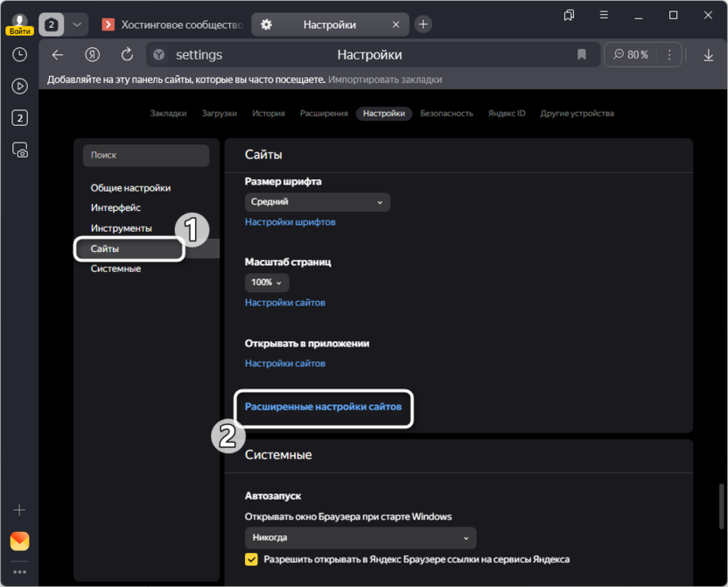Open the Настройки шрифтов link
Screen dimensions: 728x587
(290, 222)
